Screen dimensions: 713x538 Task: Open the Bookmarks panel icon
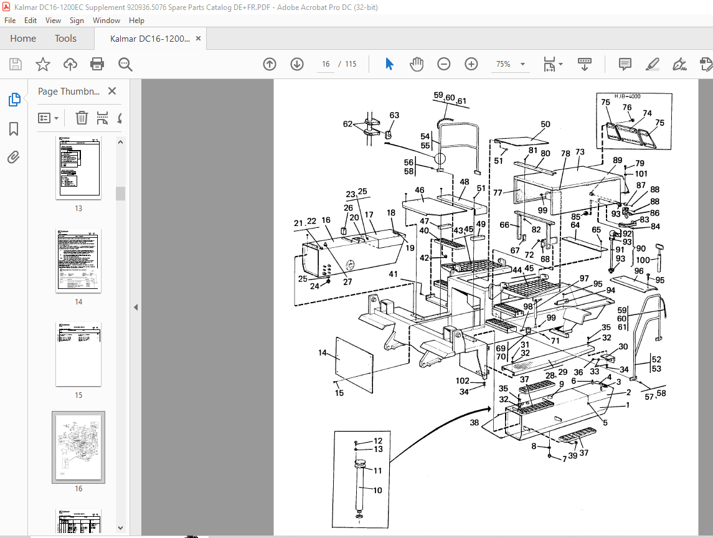(15, 128)
